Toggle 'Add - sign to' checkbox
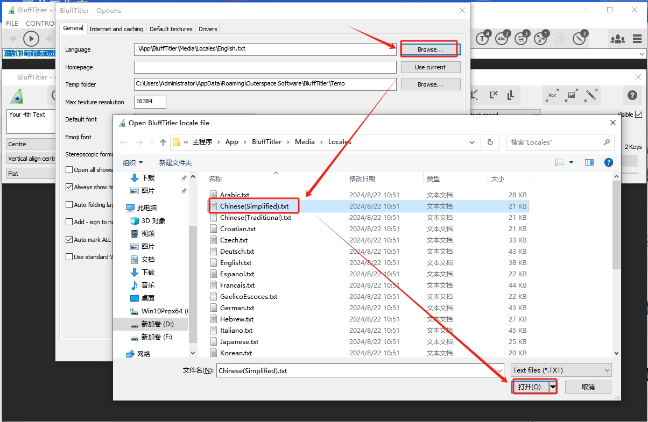The height and width of the screenshot is (422, 648). [69, 222]
